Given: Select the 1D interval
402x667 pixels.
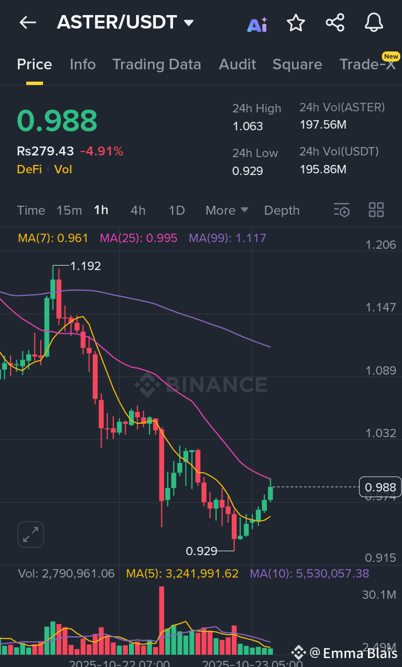Looking at the screenshot, I should point(177,210).
